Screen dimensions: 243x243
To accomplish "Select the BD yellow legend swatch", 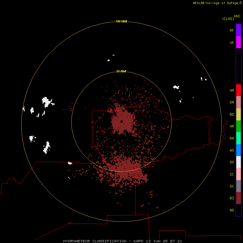I will [x=238, y=114].
